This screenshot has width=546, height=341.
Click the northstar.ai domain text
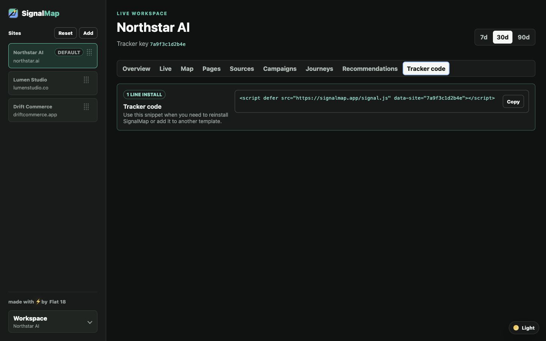coord(26,61)
